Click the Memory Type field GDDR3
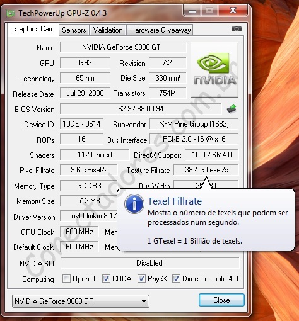Image resolution: width=299 pixels, height=321 pixels. coord(89,186)
